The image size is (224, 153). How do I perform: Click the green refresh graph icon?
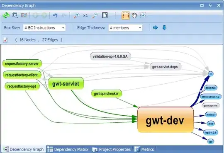pyautogui.click(x=6, y=15)
